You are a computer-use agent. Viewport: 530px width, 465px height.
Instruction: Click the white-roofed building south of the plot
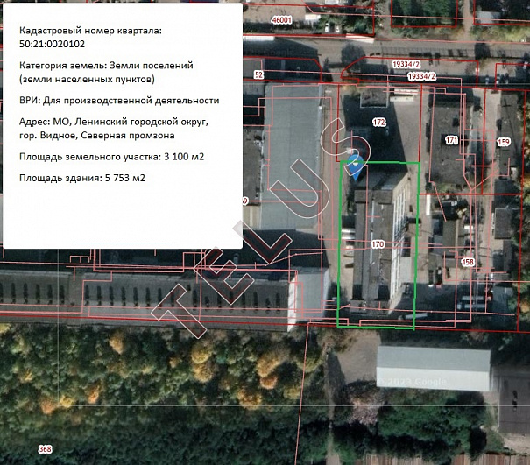point(434,369)
